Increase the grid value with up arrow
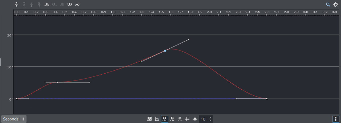 pos(210,117)
